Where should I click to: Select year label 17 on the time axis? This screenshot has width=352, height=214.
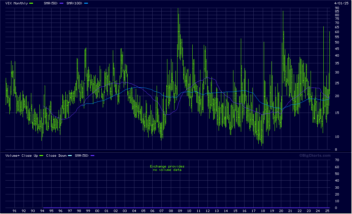click(x=253, y=211)
